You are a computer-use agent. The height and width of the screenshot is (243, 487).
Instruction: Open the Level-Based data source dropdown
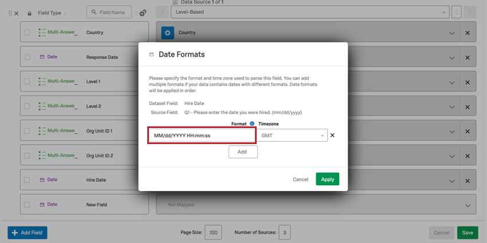click(309, 12)
